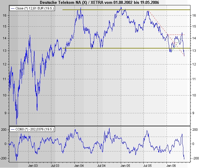The image size is (199, 168).
Task: Click the left price axis label 12
Action: click(x=4, y=64)
